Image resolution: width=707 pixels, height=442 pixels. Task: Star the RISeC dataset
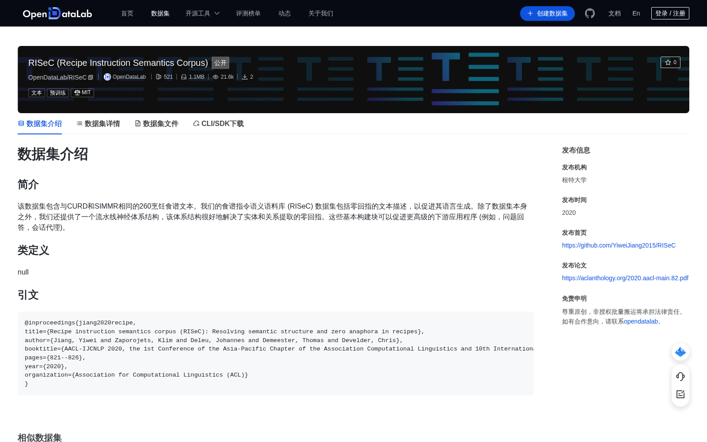(670, 62)
